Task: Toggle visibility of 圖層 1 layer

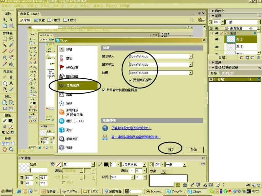Action: click(216, 33)
